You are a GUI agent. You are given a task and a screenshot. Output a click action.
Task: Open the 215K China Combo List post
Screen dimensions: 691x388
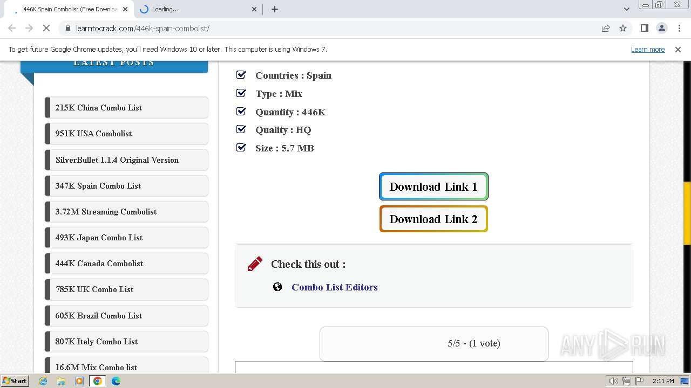click(126, 108)
